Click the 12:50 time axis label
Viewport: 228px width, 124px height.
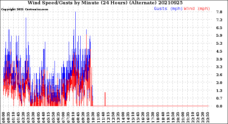click(113, 117)
